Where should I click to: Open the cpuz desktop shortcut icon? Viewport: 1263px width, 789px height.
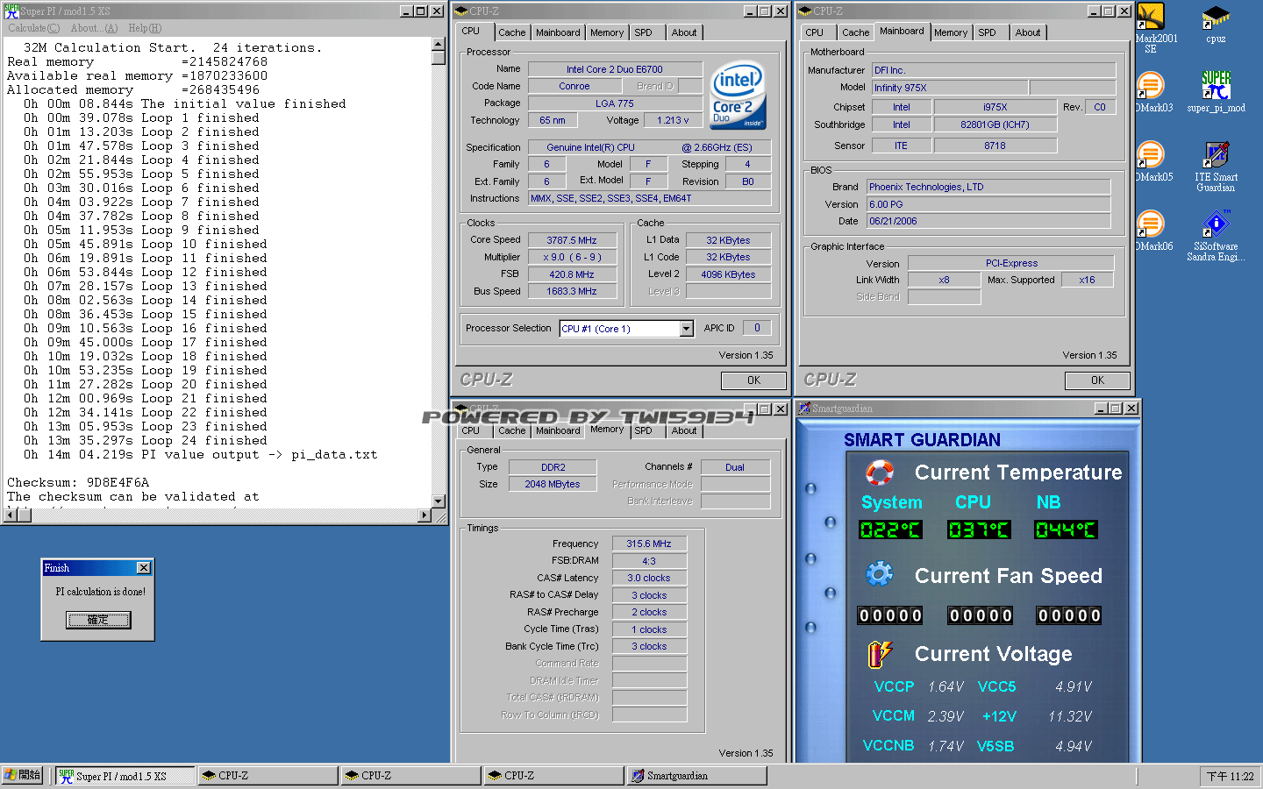[1215, 18]
